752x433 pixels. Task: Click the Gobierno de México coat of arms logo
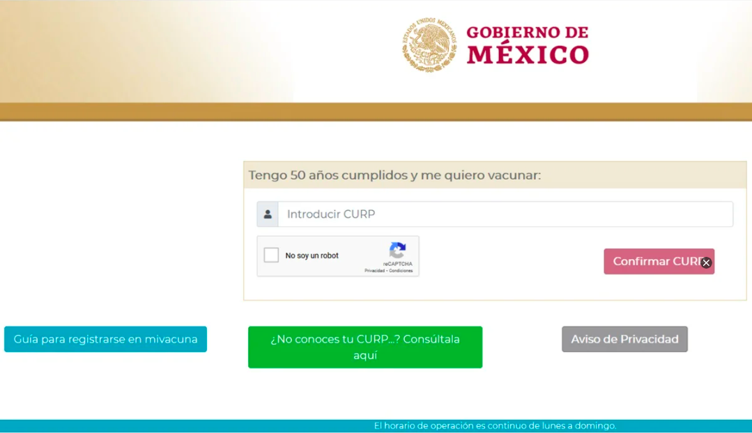pos(429,45)
